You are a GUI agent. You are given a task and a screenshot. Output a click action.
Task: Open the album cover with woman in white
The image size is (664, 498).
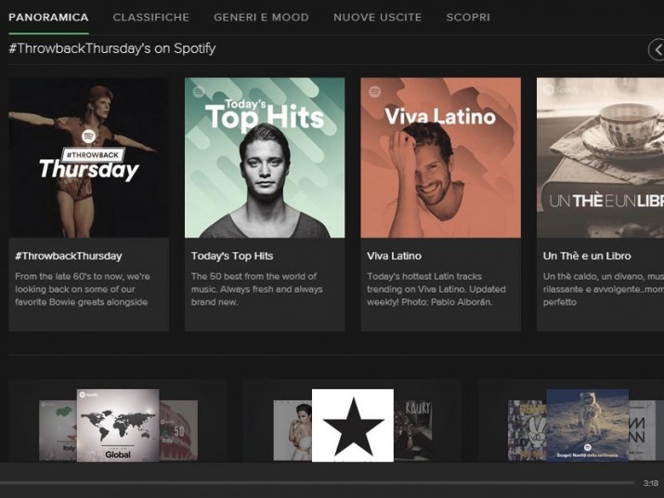point(293,430)
